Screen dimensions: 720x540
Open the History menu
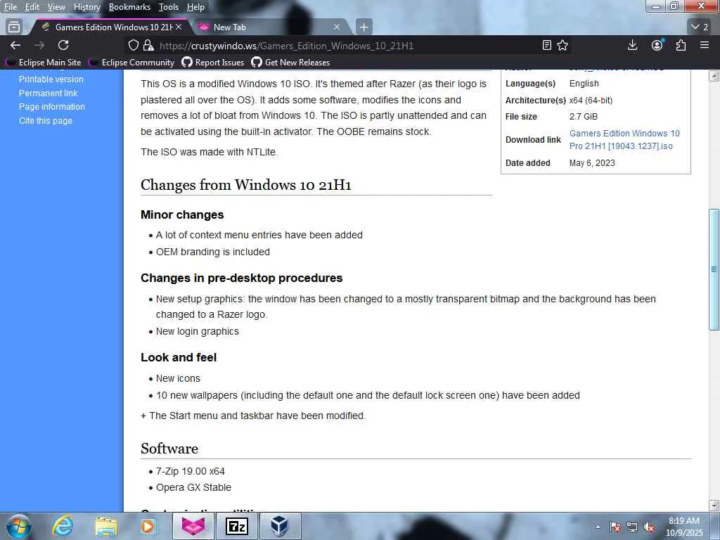(x=86, y=7)
